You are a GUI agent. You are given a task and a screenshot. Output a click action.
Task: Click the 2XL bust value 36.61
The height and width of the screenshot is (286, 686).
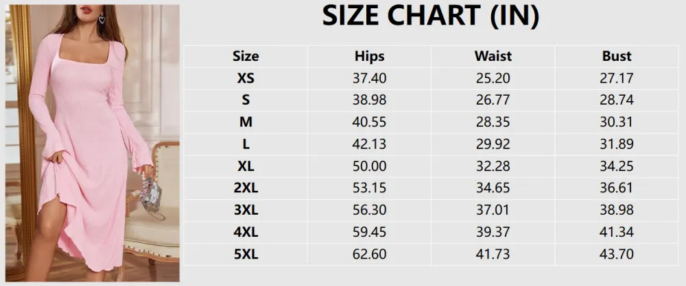[616, 188]
